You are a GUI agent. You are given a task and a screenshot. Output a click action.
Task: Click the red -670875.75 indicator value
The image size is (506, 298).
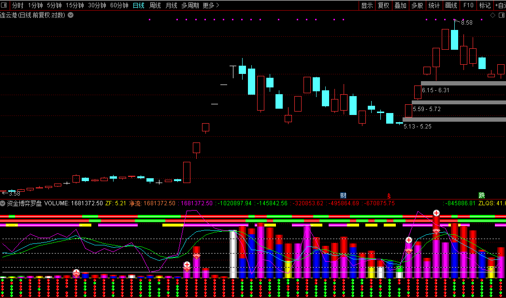coord(378,203)
